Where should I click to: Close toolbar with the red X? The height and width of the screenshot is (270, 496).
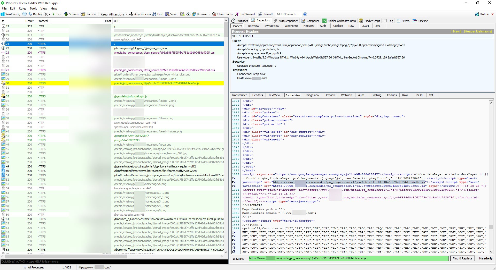[x=492, y=14]
